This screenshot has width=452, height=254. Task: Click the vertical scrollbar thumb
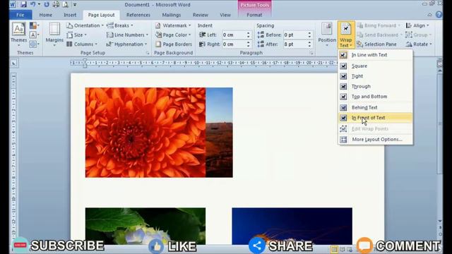[x=439, y=124]
